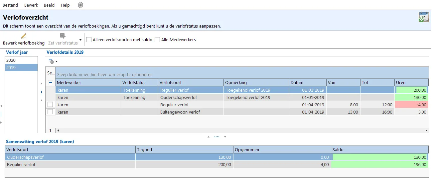Click the Zet verlofstatus icon
432x179 pixels.
(x=63, y=36)
